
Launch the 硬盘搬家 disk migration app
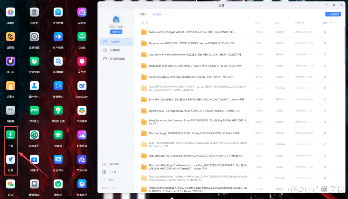[34, 184]
